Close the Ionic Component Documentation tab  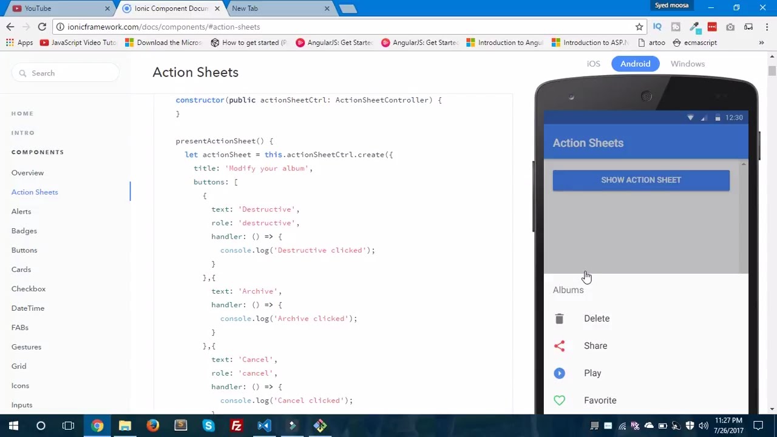point(217,8)
